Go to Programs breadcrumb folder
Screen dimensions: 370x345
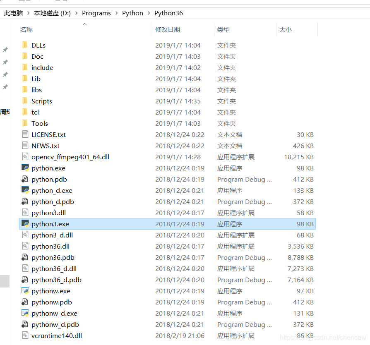[96, 13]
